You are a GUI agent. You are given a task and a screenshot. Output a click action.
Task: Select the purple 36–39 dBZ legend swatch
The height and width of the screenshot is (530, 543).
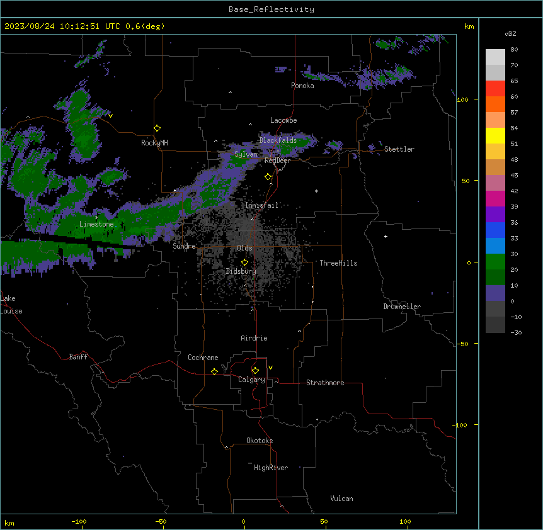[495, 214]
